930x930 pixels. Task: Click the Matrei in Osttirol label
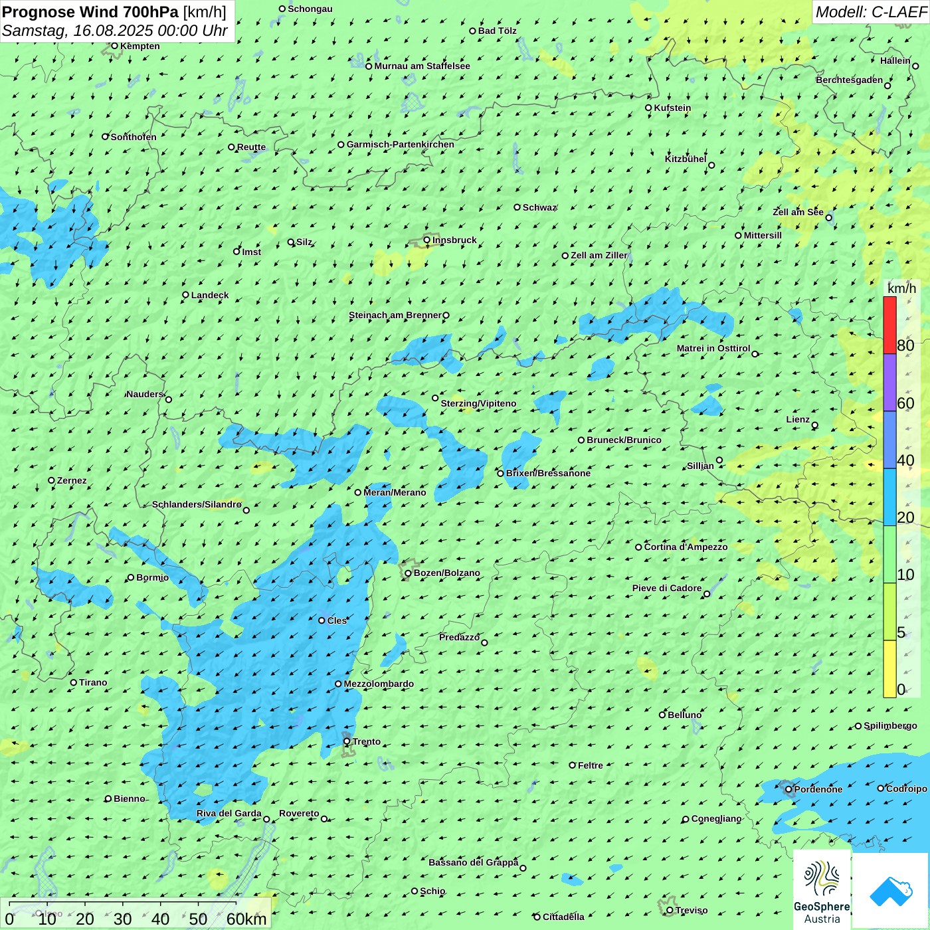pos(713,348)
